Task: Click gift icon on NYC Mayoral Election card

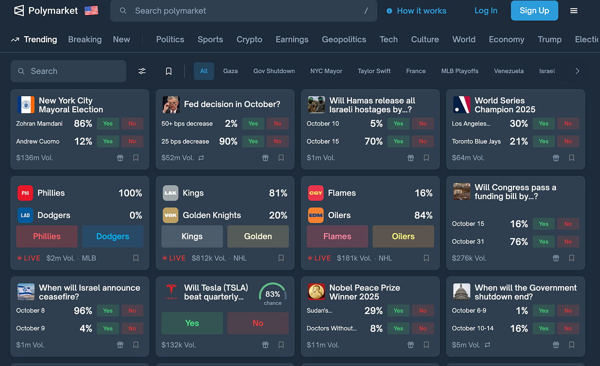Action: [x=120, y=158]
